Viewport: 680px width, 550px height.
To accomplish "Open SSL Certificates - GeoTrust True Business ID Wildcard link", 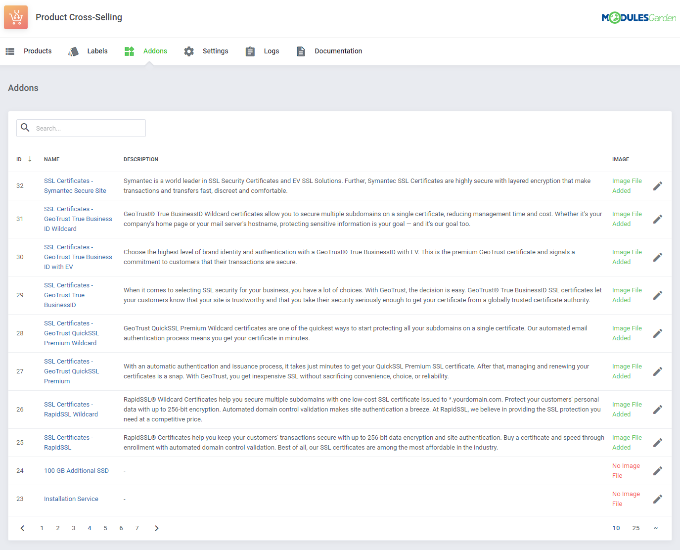I will [78, 219].
